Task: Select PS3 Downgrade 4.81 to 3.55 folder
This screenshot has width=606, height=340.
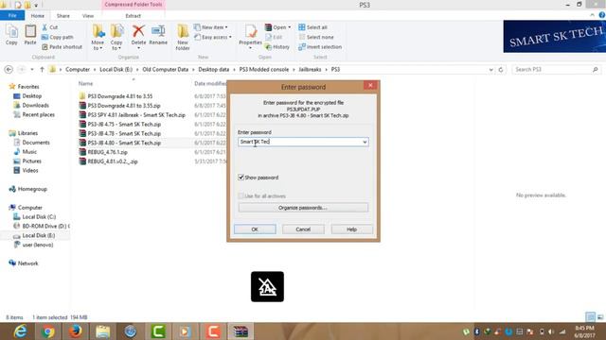Action: [x=120, y=96]
